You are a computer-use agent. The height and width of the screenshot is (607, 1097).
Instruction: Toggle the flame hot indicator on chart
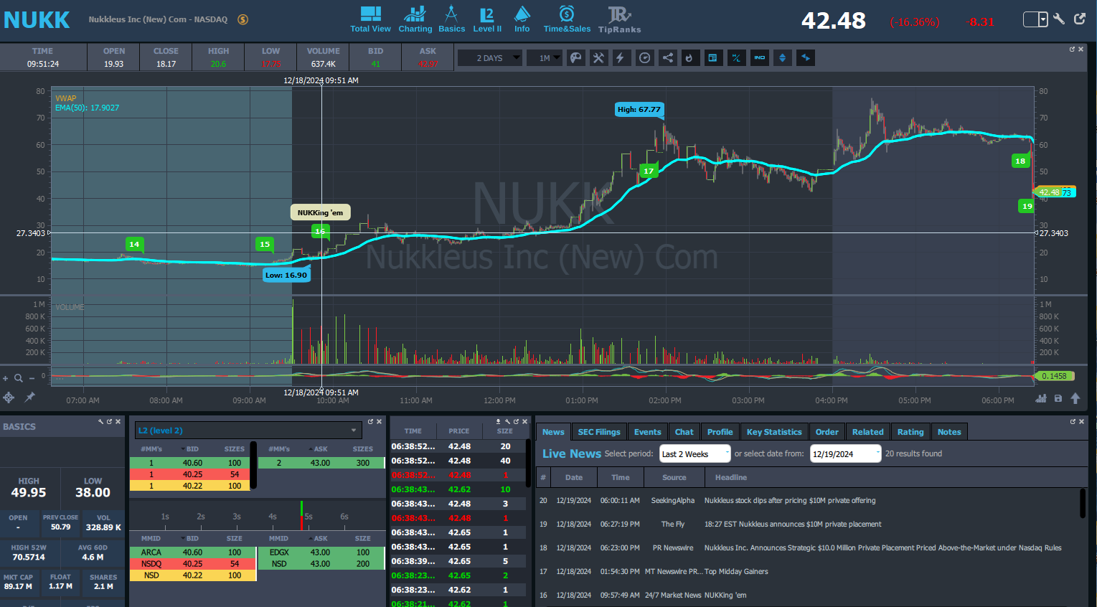tap(689, 58)
